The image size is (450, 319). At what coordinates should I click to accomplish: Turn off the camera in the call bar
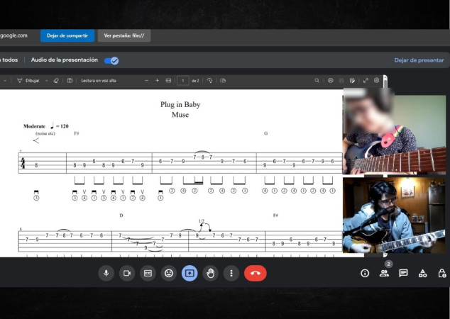[127, 273]
